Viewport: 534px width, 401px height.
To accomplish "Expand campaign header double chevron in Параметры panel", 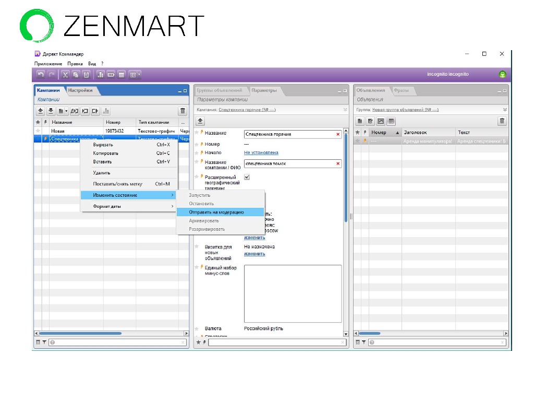I will pyautogui.click(x=345, y=110).
